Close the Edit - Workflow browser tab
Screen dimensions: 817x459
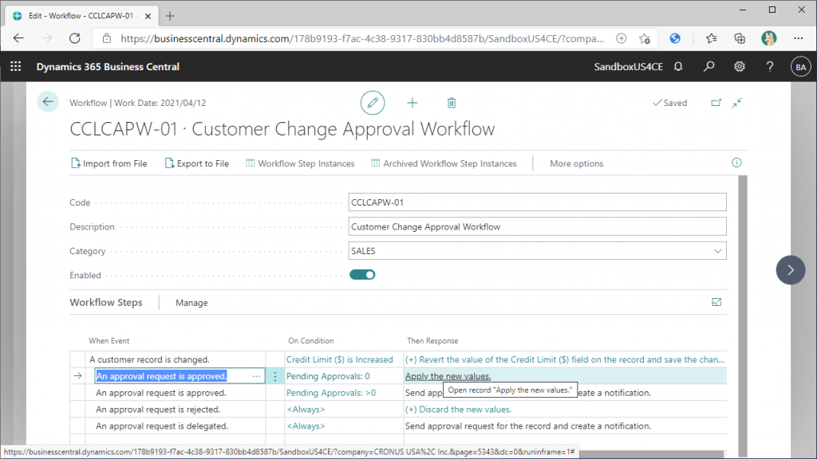(x=148, y=16)
